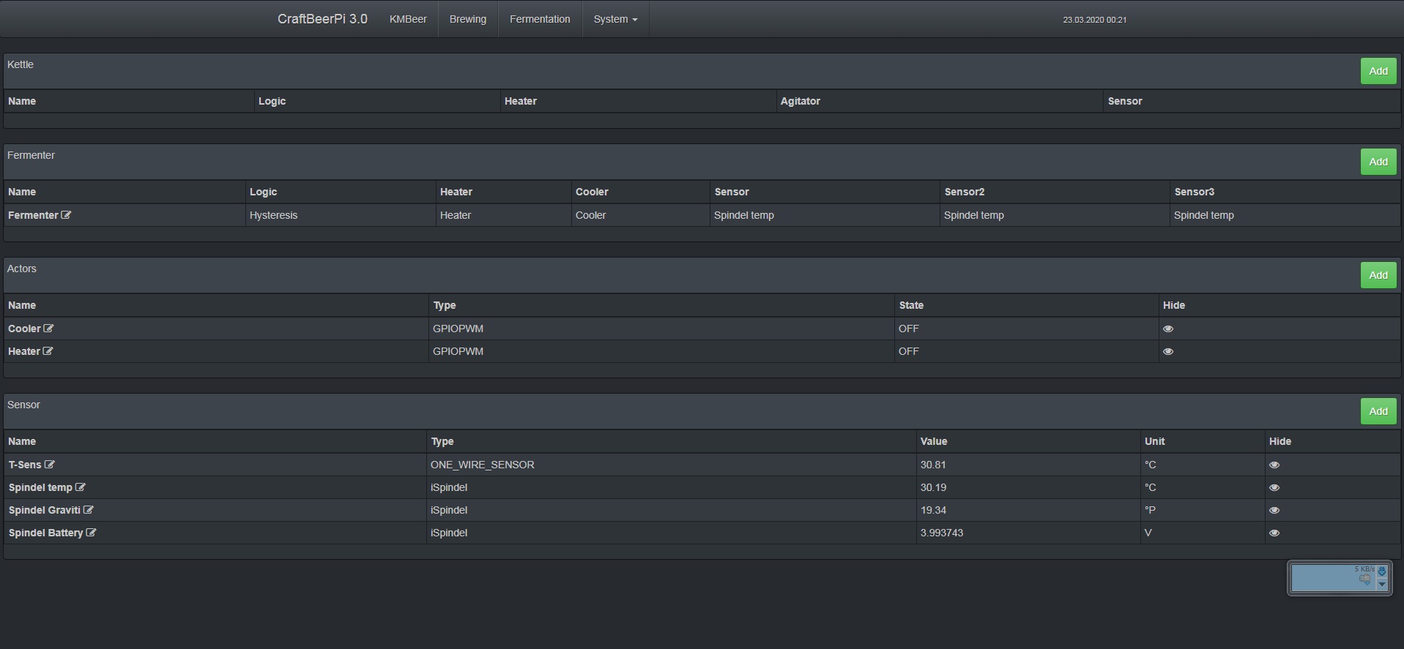Edit the Fermenter entry via its pencil icon
This screenshot has width=1404, height=649.
point(66,215)
